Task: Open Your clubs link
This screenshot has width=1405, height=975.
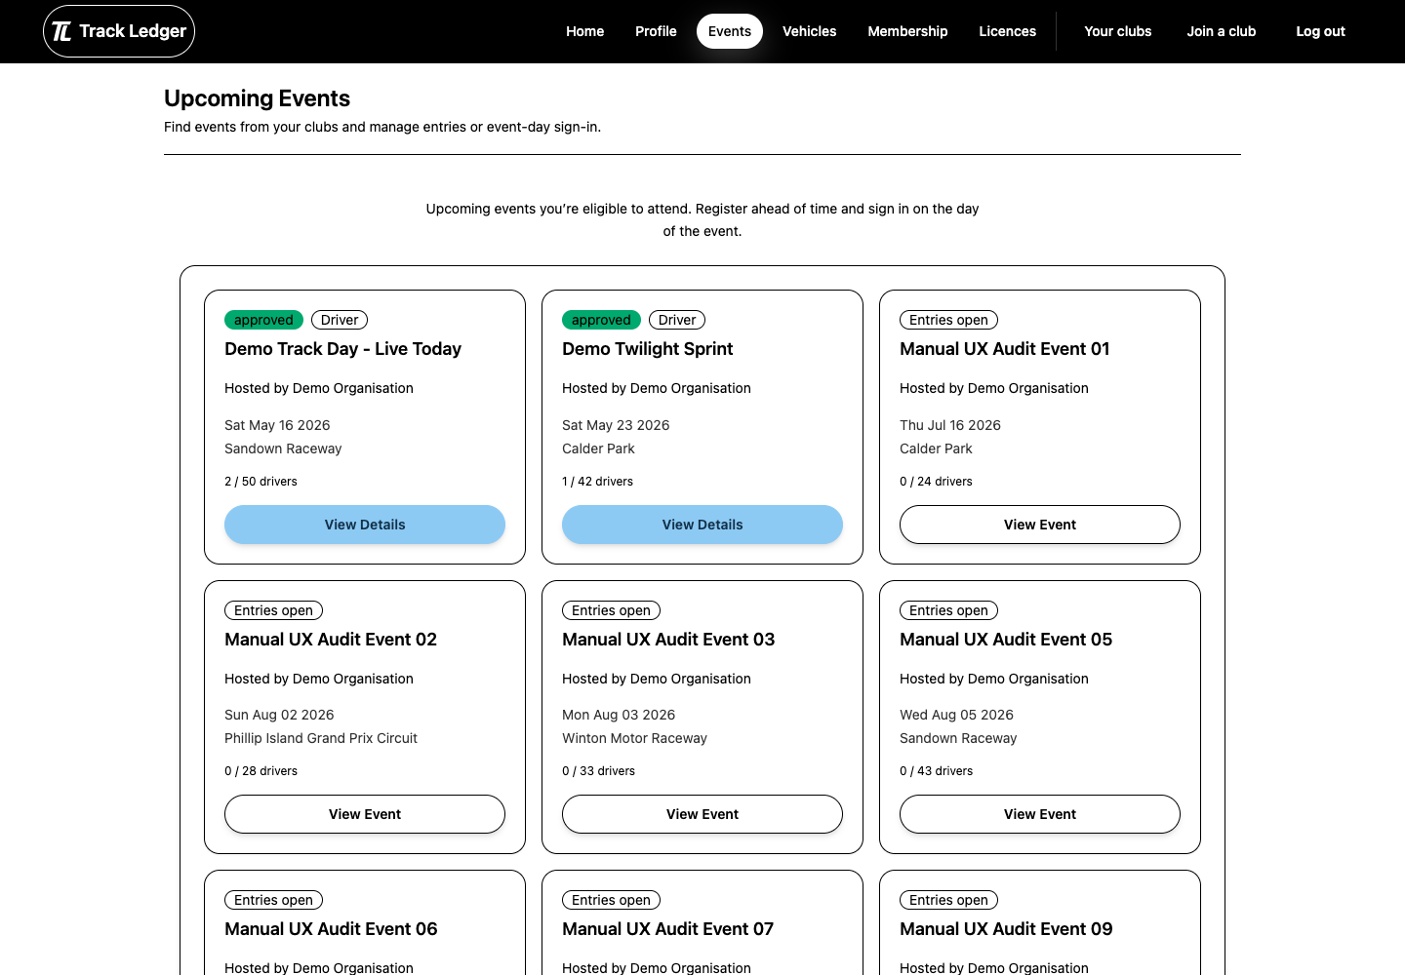Action: [x=1118, y=31]
